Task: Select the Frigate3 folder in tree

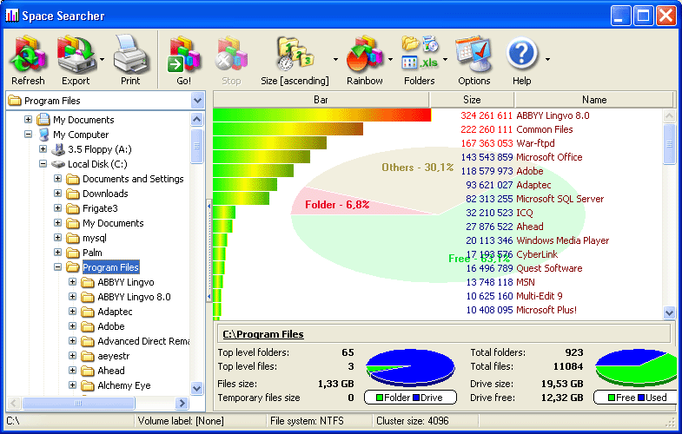Action: [100, 208]
